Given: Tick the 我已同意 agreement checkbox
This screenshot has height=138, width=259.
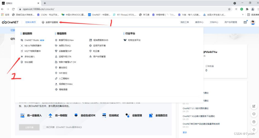Looking at the screenshot, I should coord(44,127).
